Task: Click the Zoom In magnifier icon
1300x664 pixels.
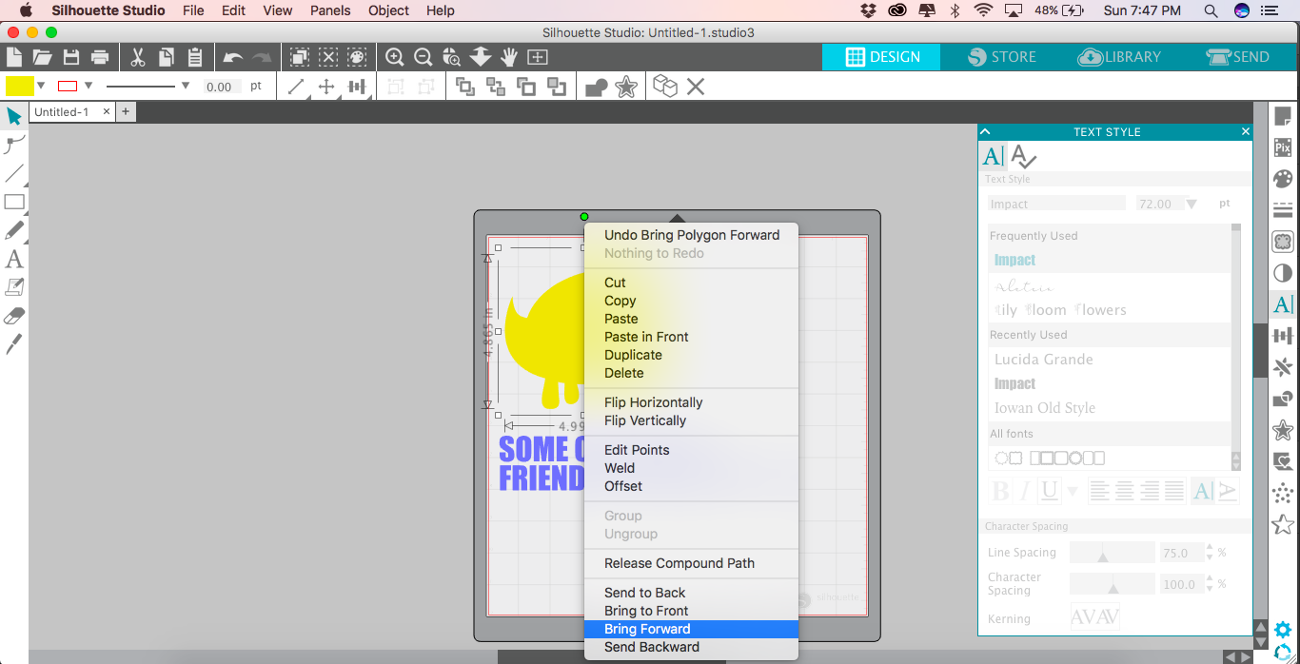Action: coord(395,57)
